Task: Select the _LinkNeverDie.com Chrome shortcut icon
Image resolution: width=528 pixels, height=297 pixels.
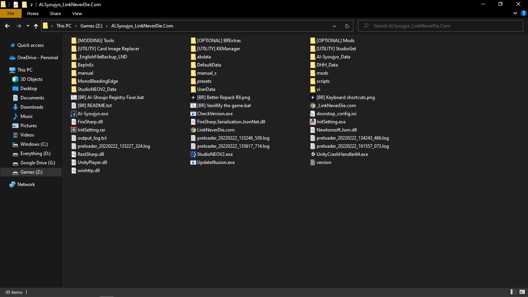Action: coord(313,106)
